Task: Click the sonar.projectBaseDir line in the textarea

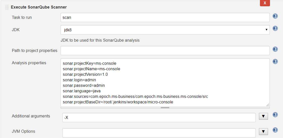Action: coord(118,102)
